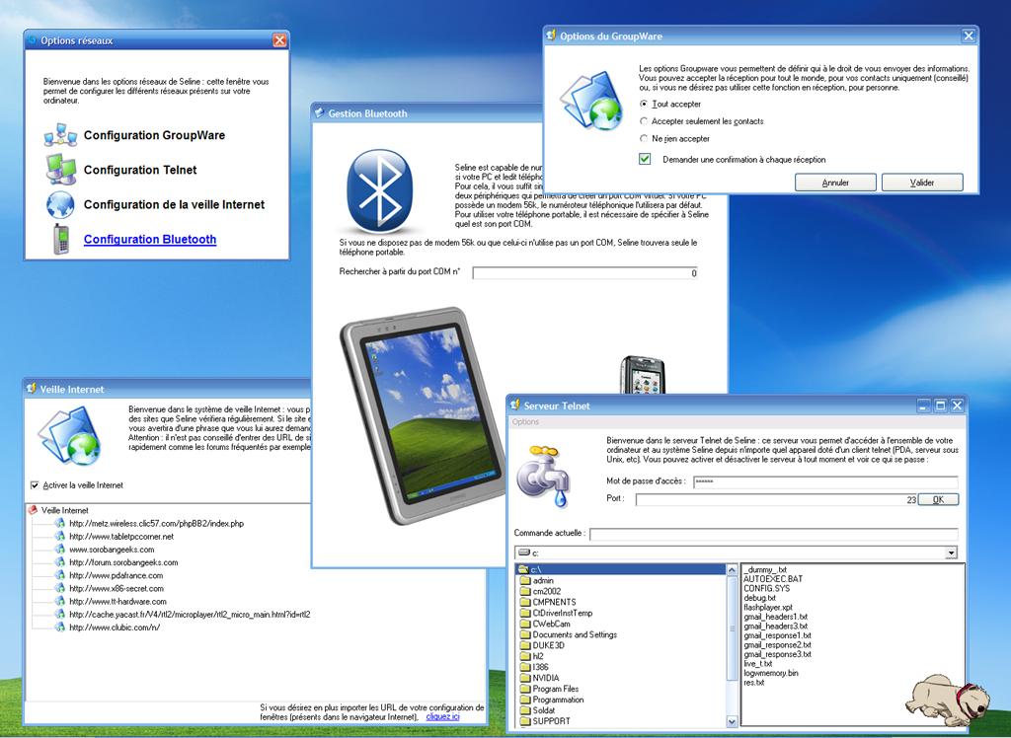This screenshot has width=1011, height=738.
Task: Click the folder icon for Program Files
Action: 525,689
